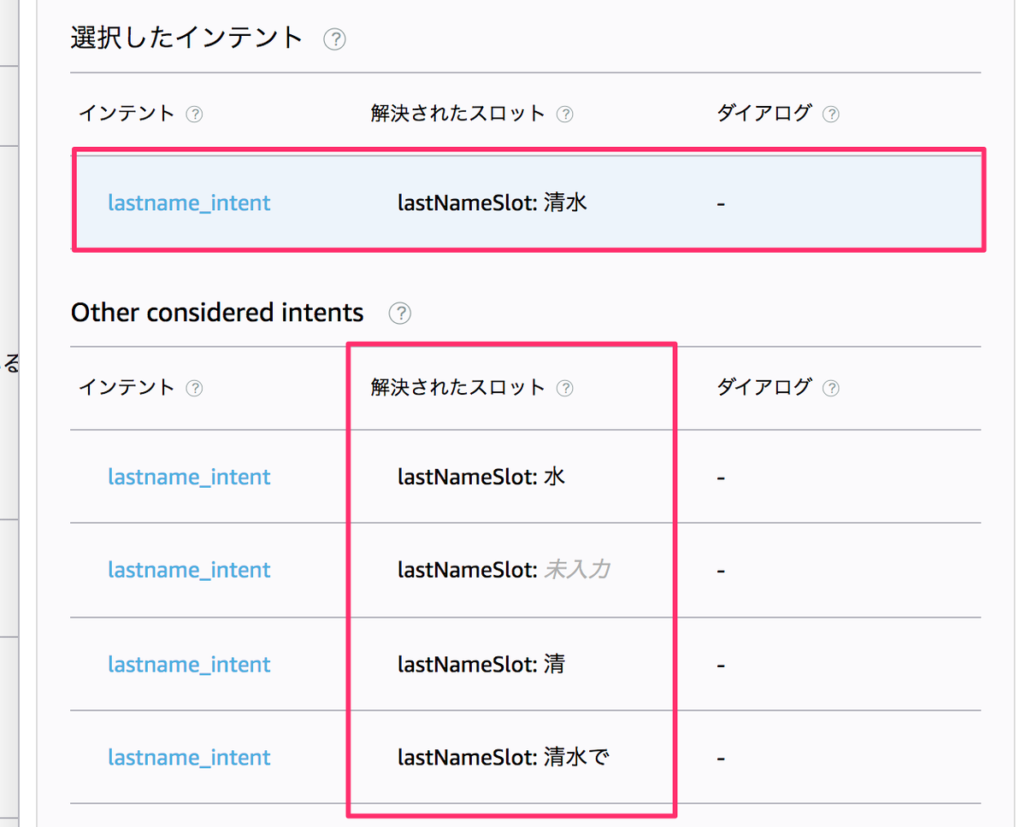Open lastname_intent link beside slot value 水
The image size is (1026, 827).
(x=189, y=477)
